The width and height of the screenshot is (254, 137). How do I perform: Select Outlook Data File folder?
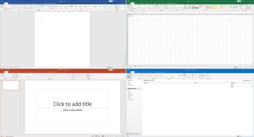134,89
